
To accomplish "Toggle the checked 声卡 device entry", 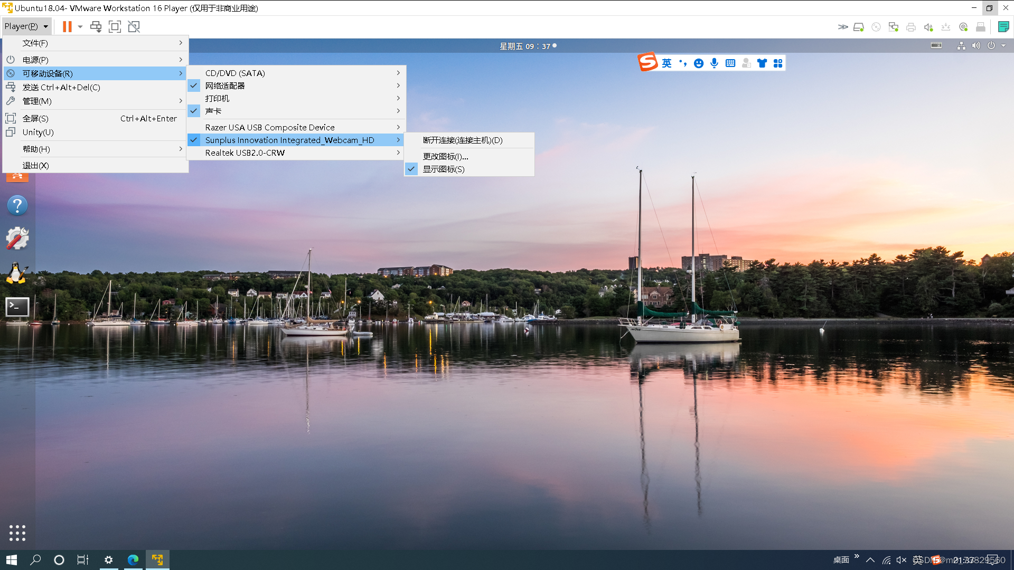I will tap(296, 111).
